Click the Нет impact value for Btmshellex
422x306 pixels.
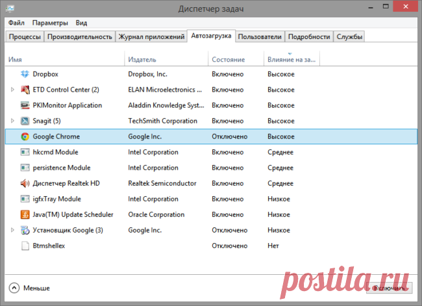coord(273,246)
